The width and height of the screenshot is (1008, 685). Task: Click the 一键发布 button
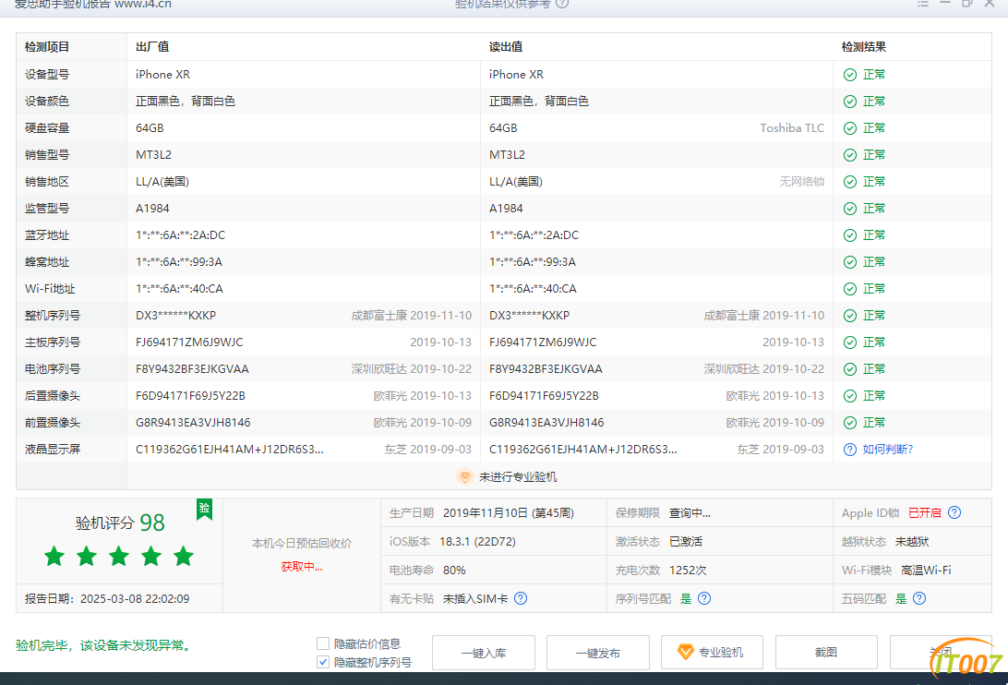point(598,653)
